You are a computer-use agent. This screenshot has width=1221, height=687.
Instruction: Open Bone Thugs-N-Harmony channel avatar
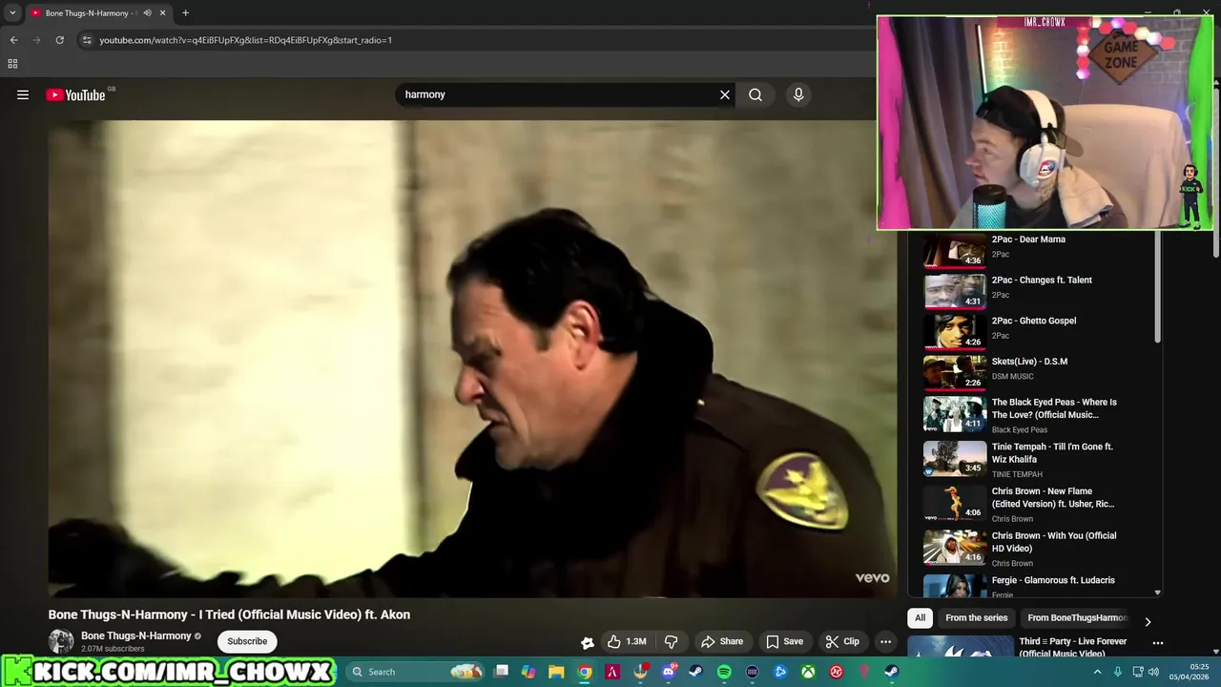61,641
